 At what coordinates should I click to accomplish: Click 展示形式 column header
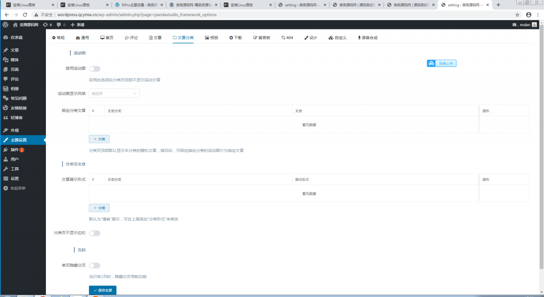pos(302,180)
